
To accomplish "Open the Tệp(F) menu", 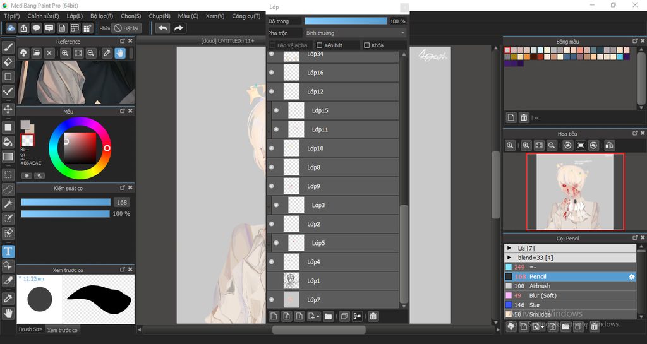I will point(11,16).
